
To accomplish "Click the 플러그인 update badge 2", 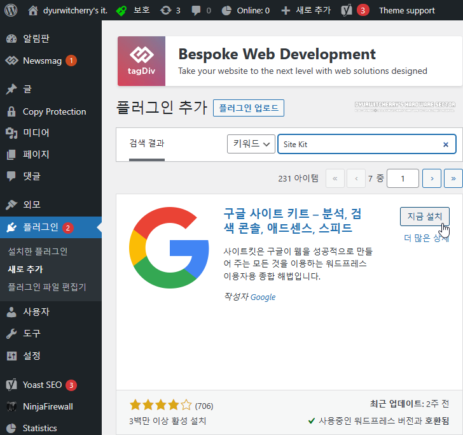I will tap(68, 228).
